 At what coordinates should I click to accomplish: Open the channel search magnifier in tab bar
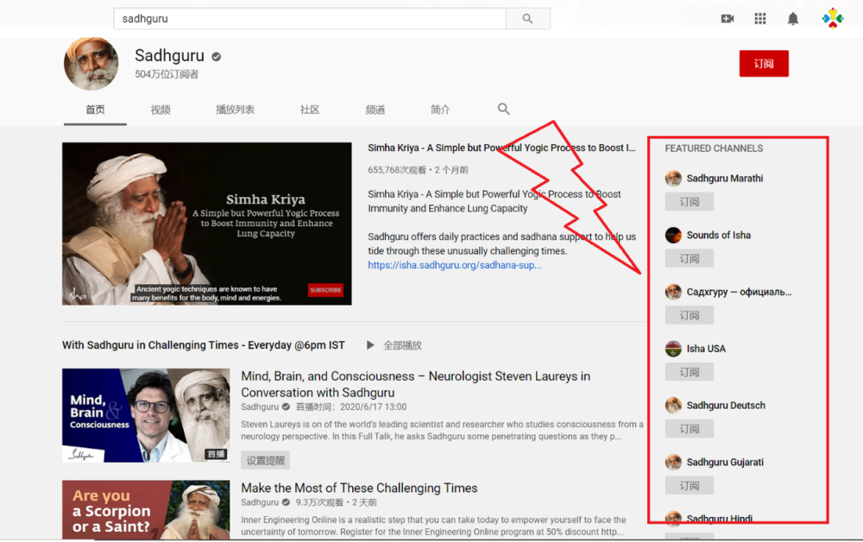tap(504, 109)
